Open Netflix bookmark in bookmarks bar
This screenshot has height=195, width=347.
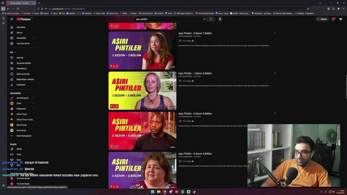point(123,13)
